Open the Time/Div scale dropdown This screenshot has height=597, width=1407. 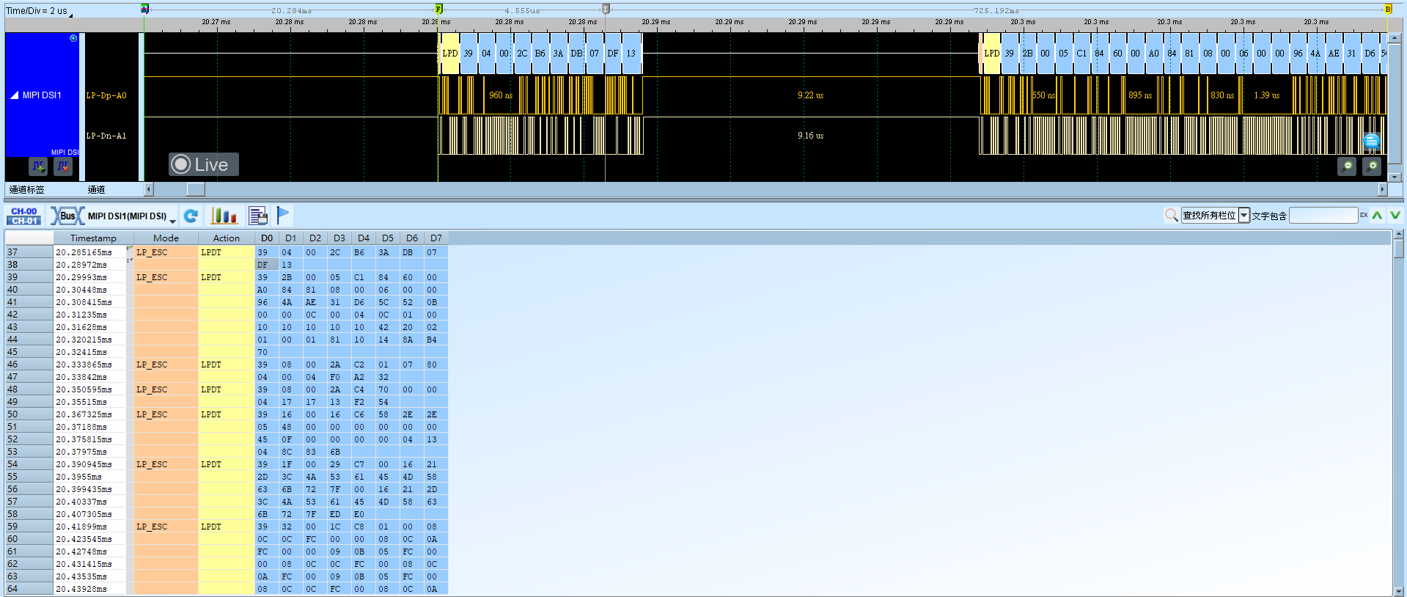pyautogui.click(x=70, y=14)
